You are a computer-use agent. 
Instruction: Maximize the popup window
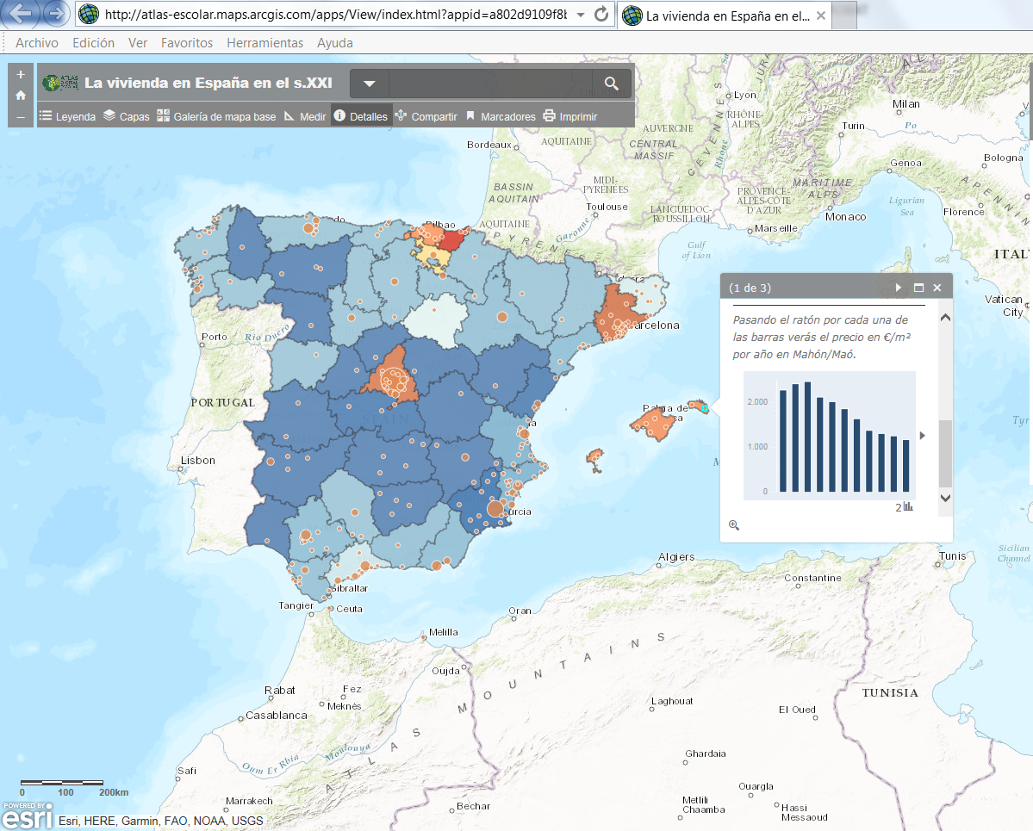tap(918, 288)
